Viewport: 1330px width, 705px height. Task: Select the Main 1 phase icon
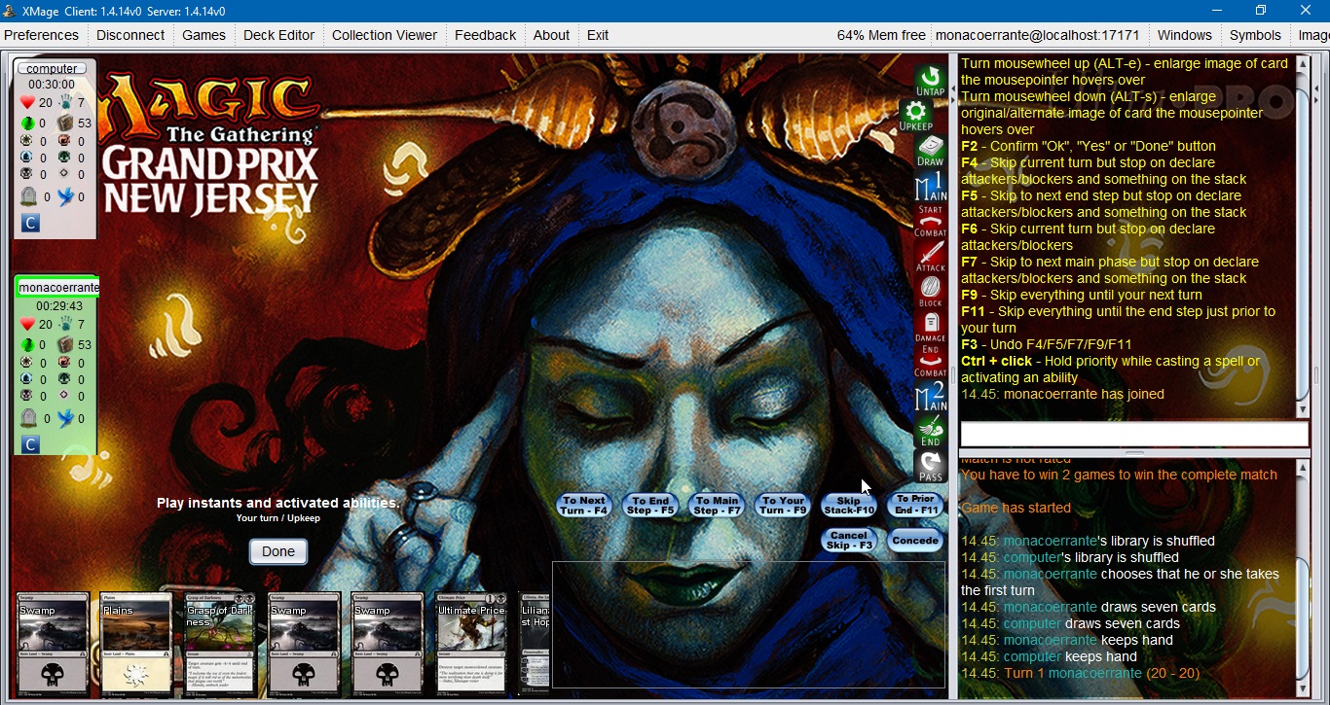[931, 187]
